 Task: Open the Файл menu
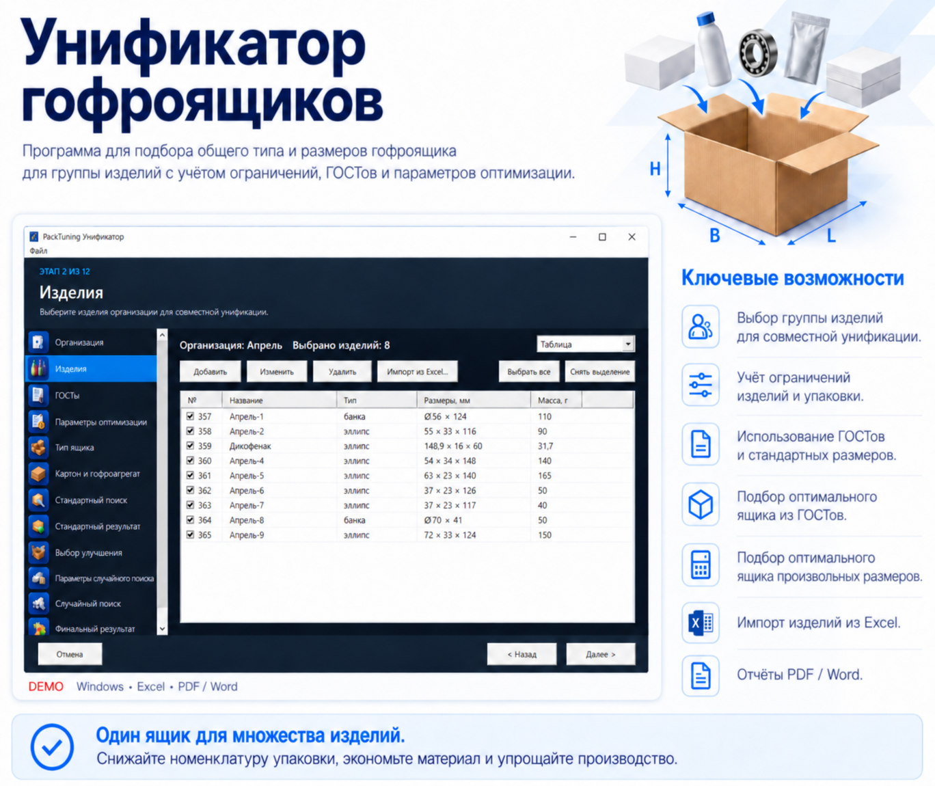pyautogui.click(x=38, y=251)
